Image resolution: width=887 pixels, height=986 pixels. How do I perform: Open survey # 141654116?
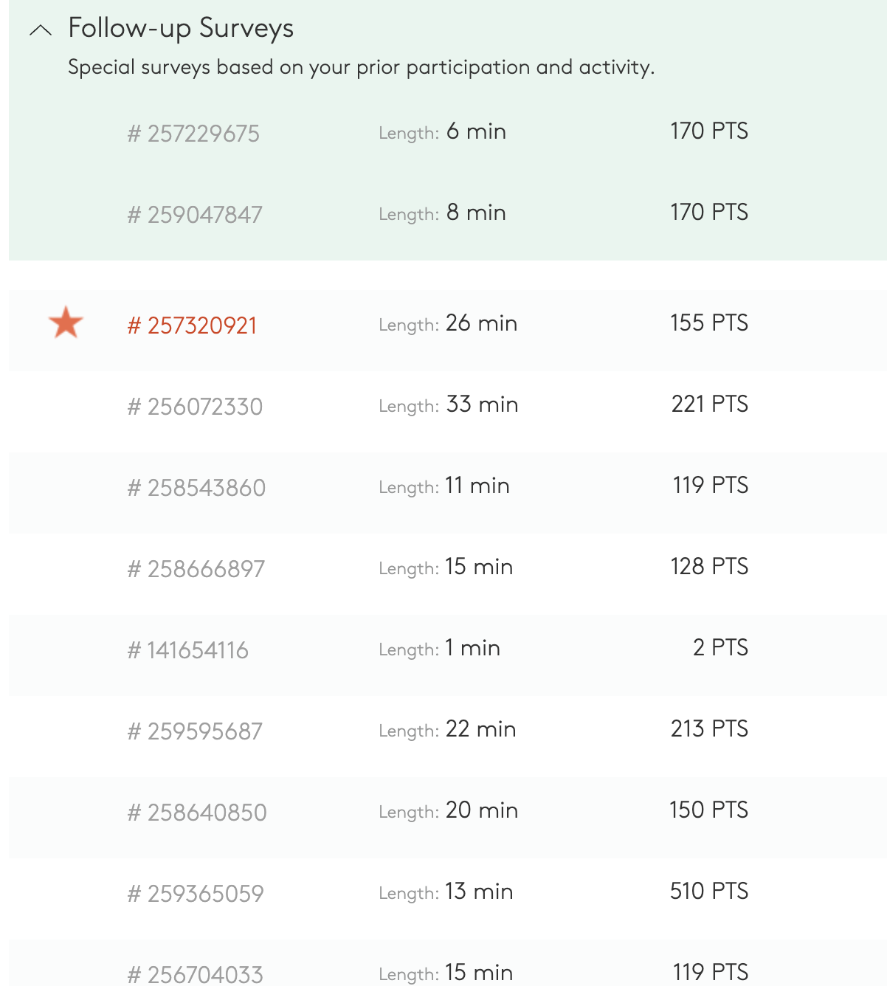pos(187,650)
